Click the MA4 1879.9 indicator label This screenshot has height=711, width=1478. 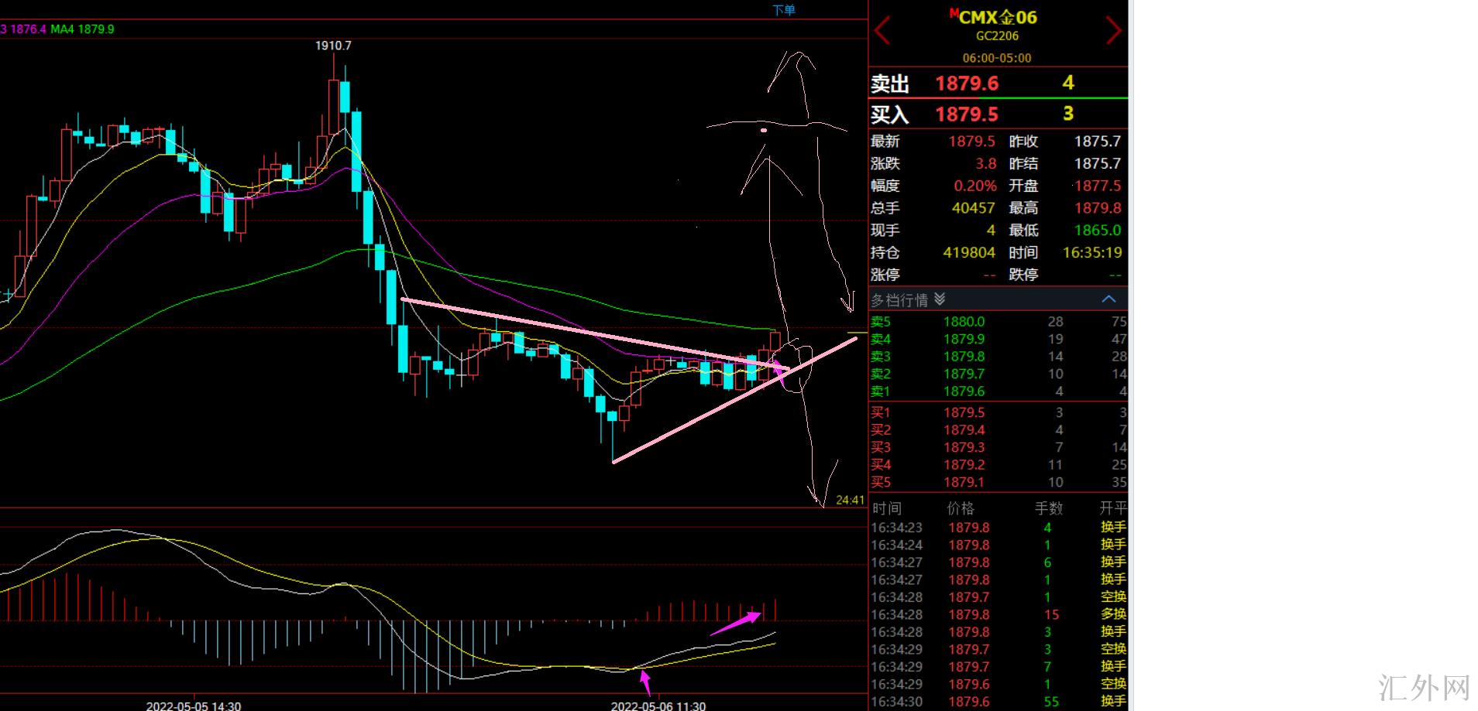[x=82, y=29]
